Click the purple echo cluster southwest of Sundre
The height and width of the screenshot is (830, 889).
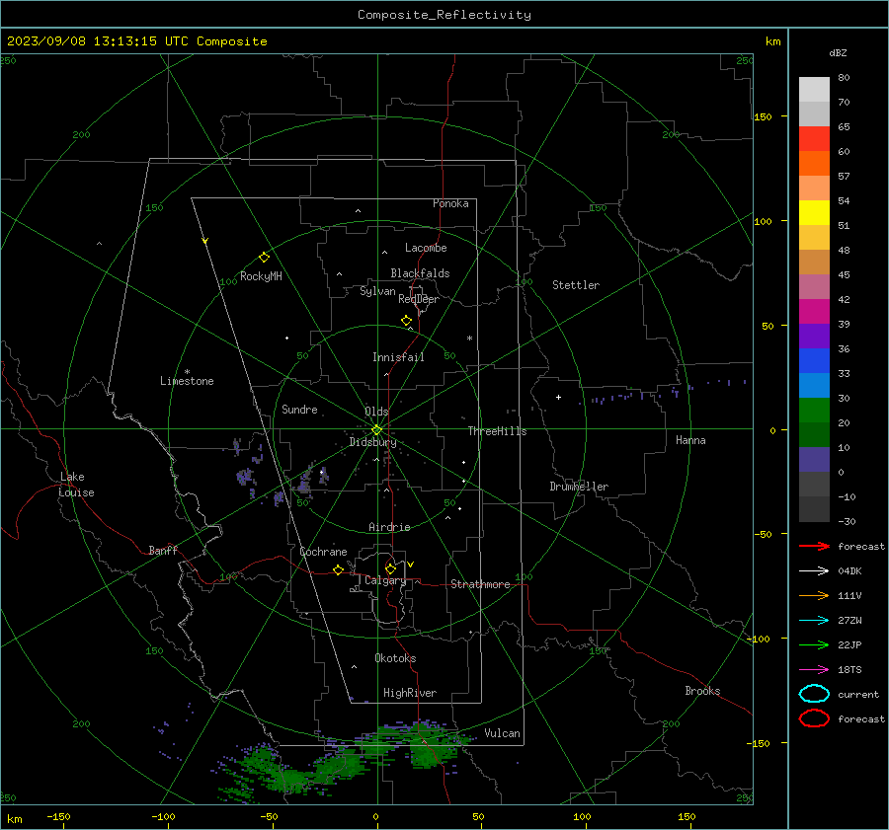(245, 477)
